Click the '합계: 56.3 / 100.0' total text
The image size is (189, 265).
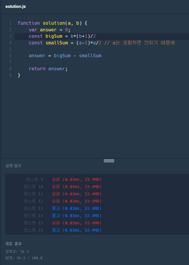coord(24,258)
